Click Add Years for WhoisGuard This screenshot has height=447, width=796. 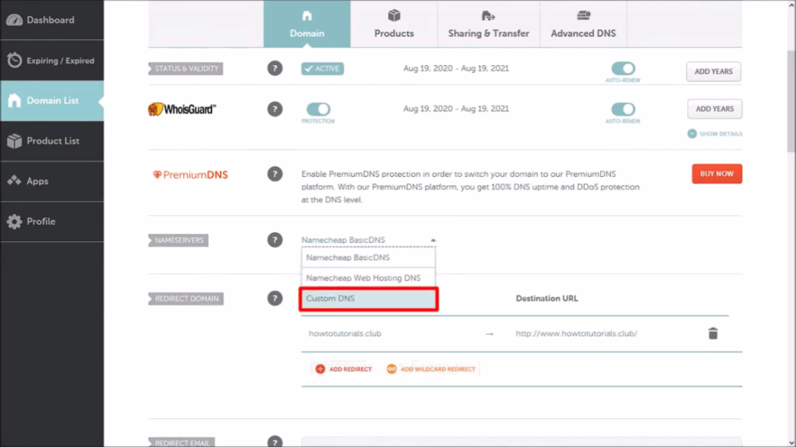coord(714,109)
